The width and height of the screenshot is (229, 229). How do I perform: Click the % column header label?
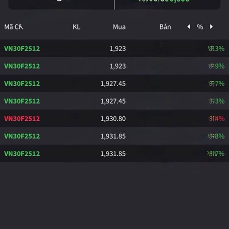click(200, 27)
